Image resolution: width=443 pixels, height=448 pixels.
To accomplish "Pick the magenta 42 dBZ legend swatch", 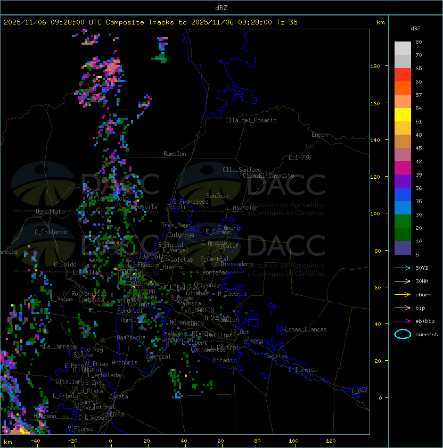I will 403,168.
